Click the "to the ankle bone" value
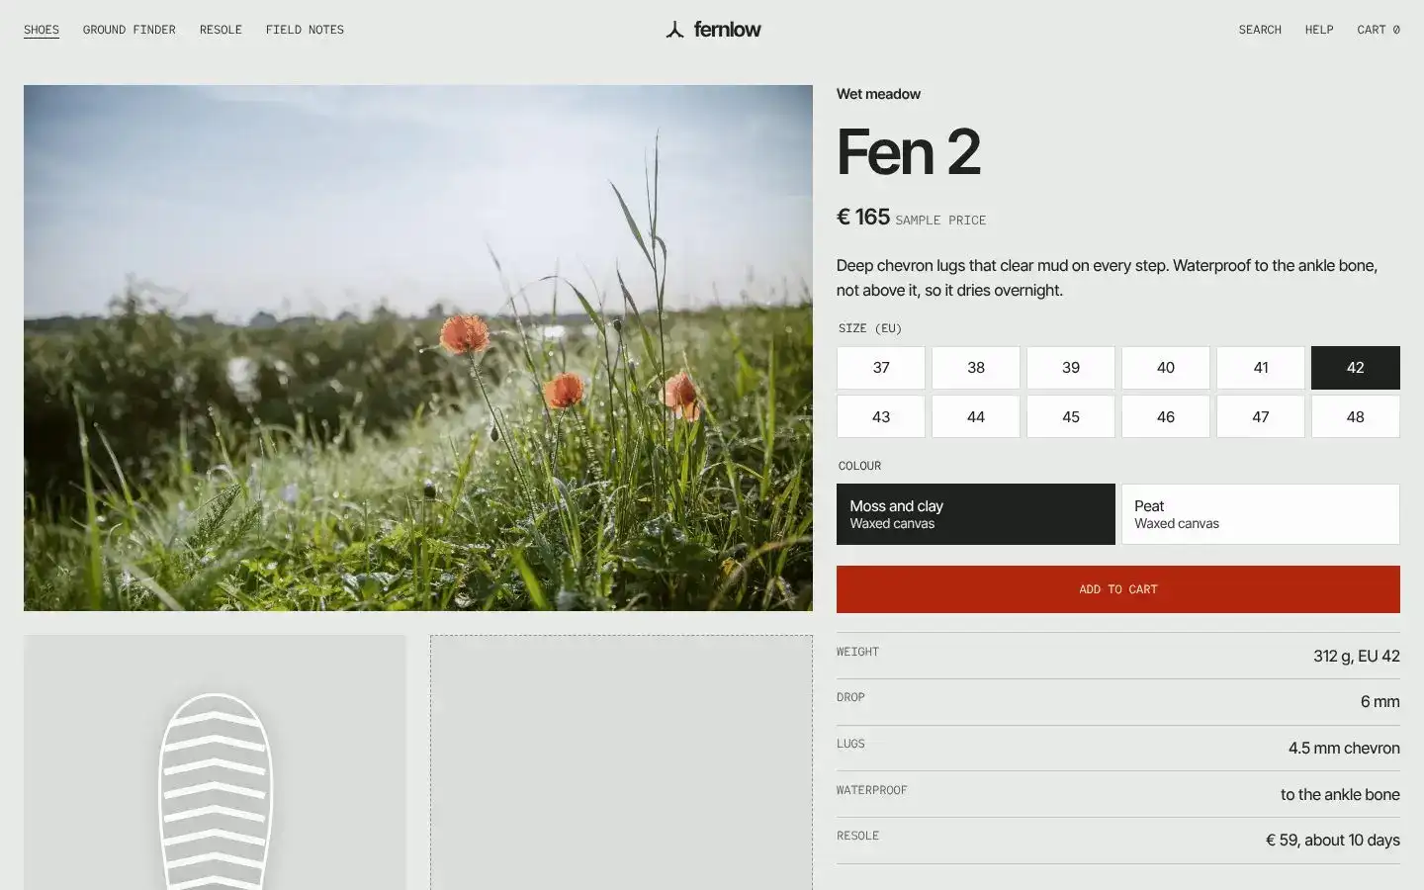Image resolution: width=1424 pixels, height=890 pixels. point(1340,794)
